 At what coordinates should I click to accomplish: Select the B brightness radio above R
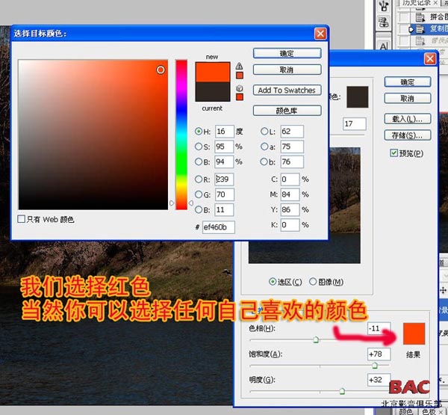199,162
